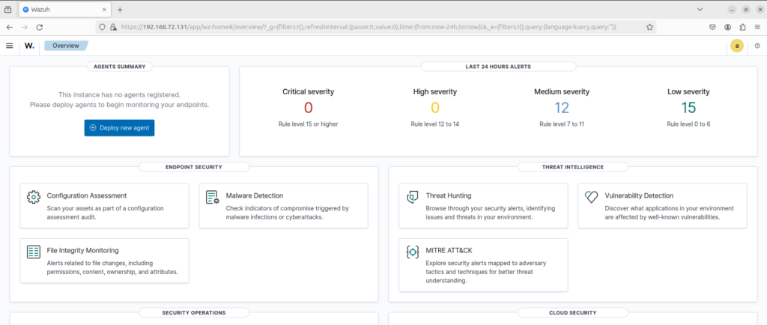Viewport: 767px width, 325px height.
Task: Open the user avatar menu
Action: [737, 46]
